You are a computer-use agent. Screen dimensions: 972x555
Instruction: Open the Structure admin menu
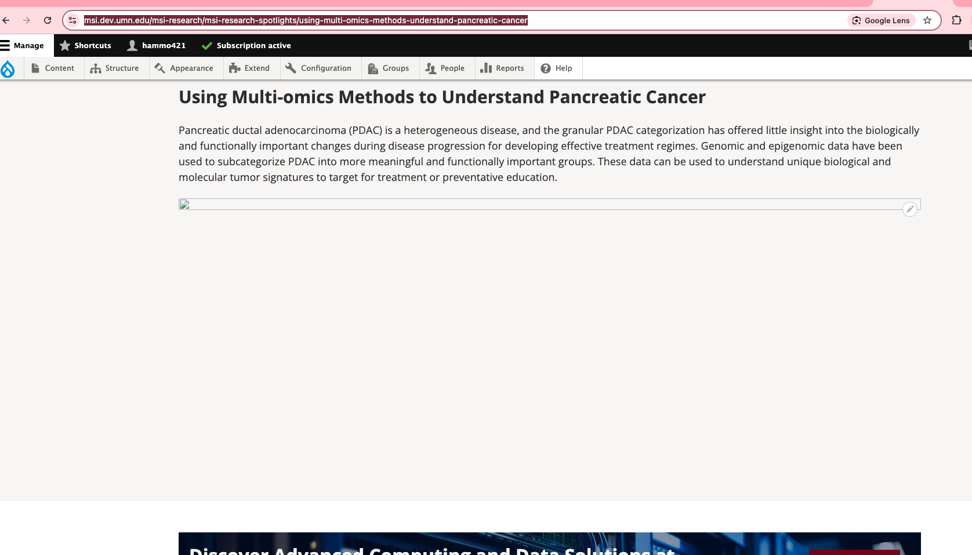pos(115,68)
